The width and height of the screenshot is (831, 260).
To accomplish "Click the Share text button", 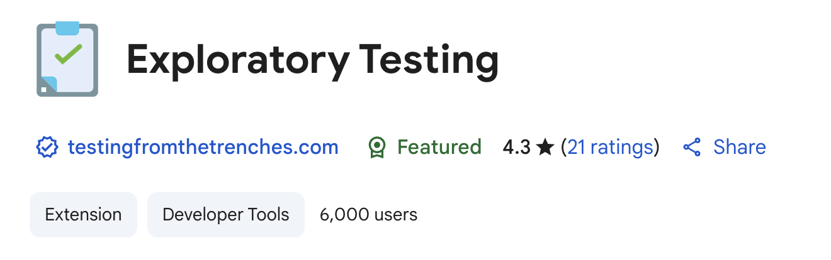I will (x=739, y=148).
